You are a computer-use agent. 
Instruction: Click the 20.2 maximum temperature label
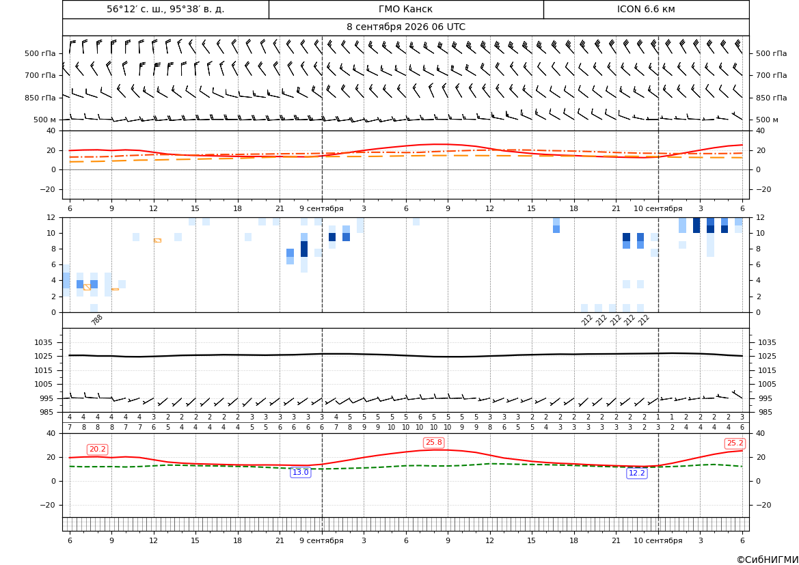[97, 450]
